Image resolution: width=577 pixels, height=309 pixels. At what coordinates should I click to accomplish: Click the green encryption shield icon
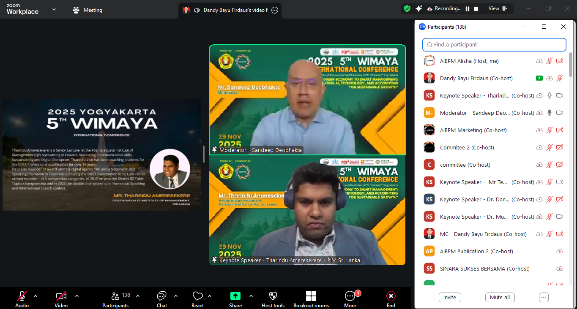(407, 8)
